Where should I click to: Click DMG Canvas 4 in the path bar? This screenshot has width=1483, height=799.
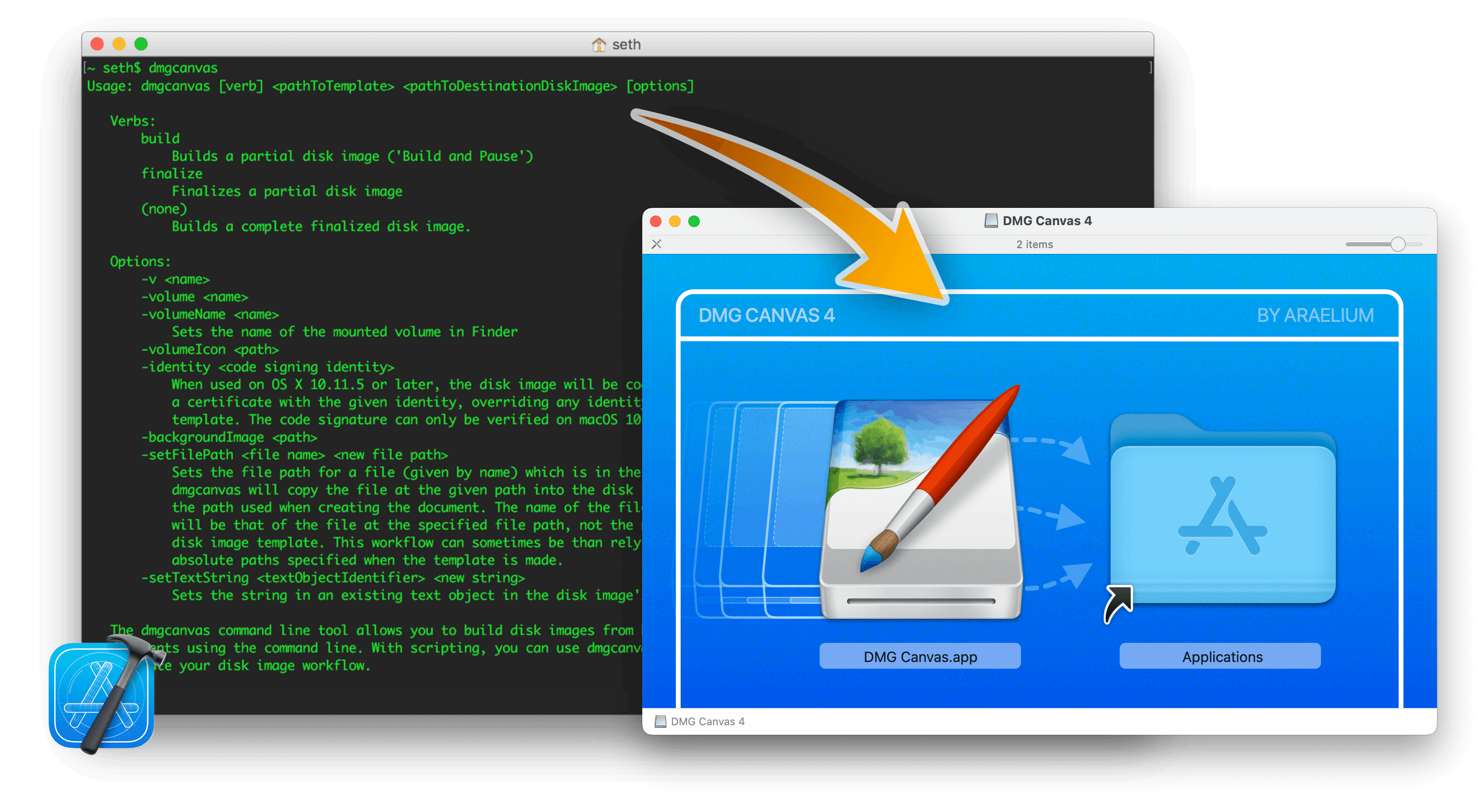700,721
